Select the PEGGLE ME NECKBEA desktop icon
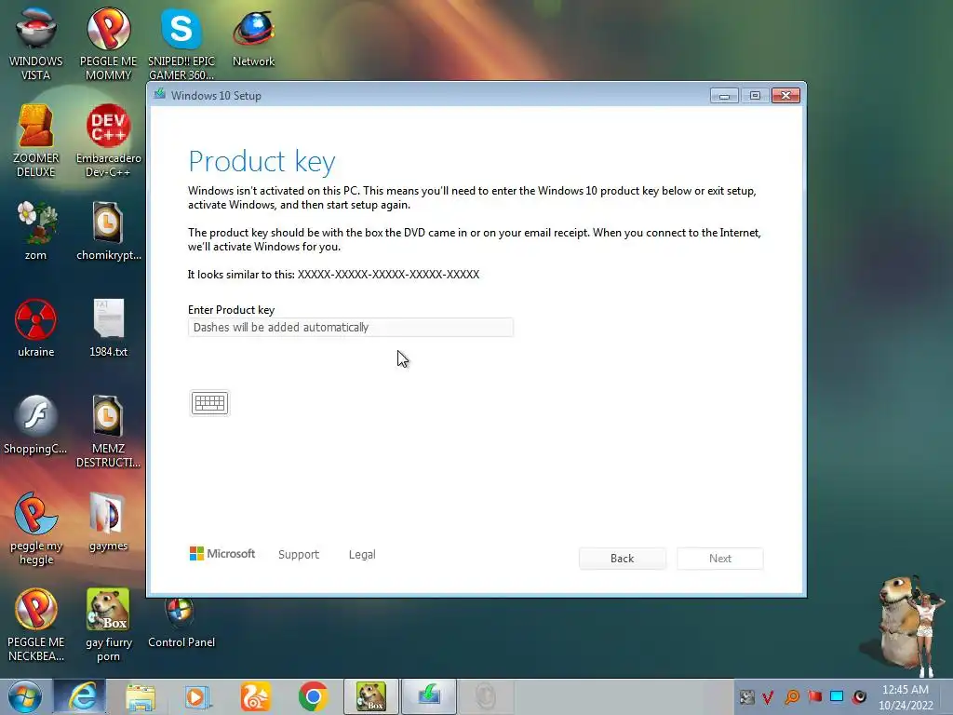The width and height of the screenshot is (953, 715). (x=36, y=625)
